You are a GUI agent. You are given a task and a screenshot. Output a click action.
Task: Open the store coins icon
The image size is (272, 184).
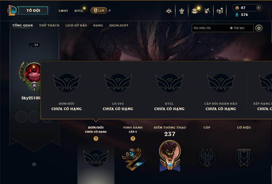point(220,11)
